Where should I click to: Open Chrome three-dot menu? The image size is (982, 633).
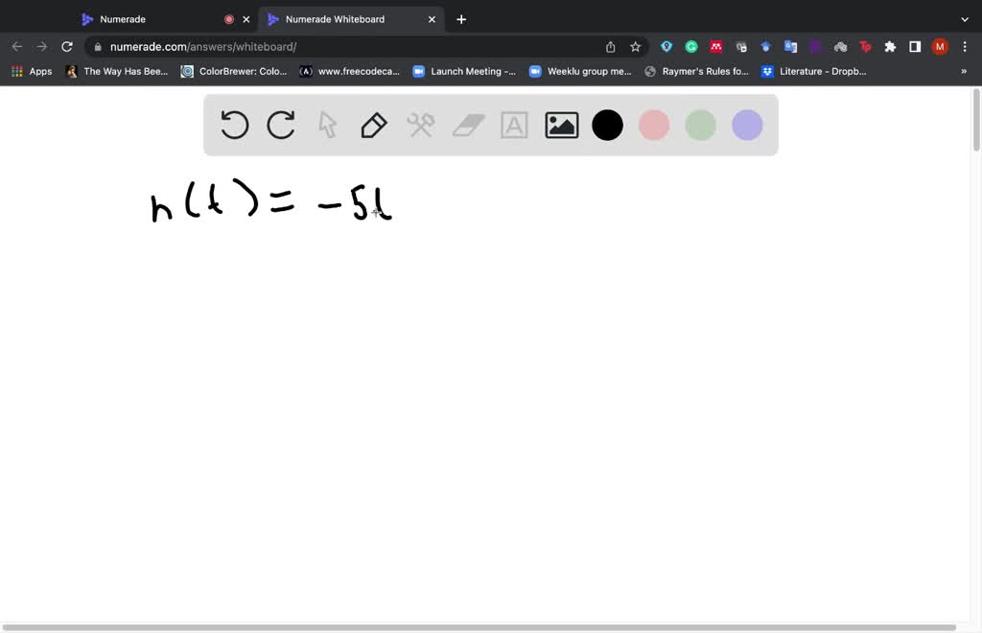965,47
